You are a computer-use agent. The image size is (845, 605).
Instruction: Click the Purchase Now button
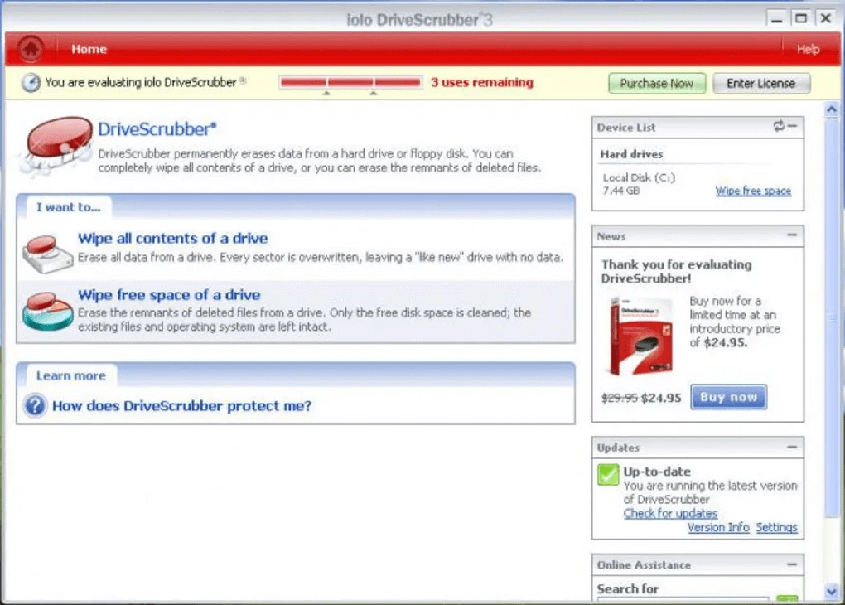[656, 83]
